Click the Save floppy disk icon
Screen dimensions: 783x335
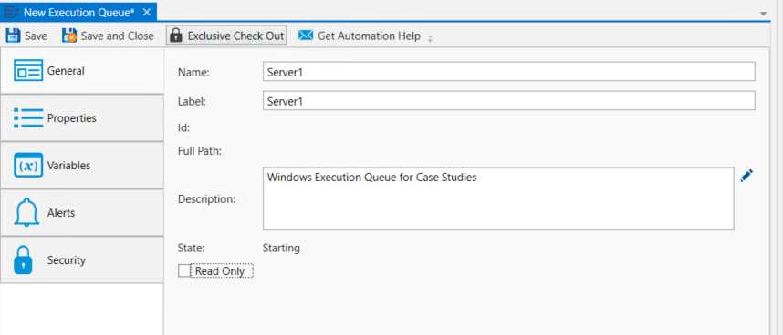click(x=13, y=36)
